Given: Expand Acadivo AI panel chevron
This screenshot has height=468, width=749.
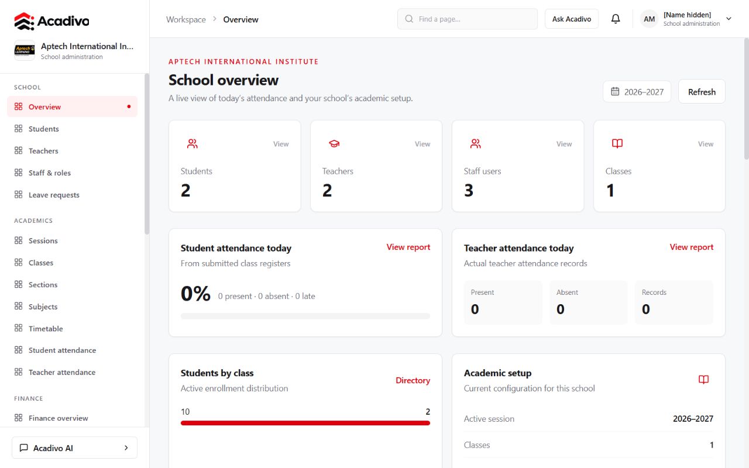Looking at the screenshot, I should [126, 448].
